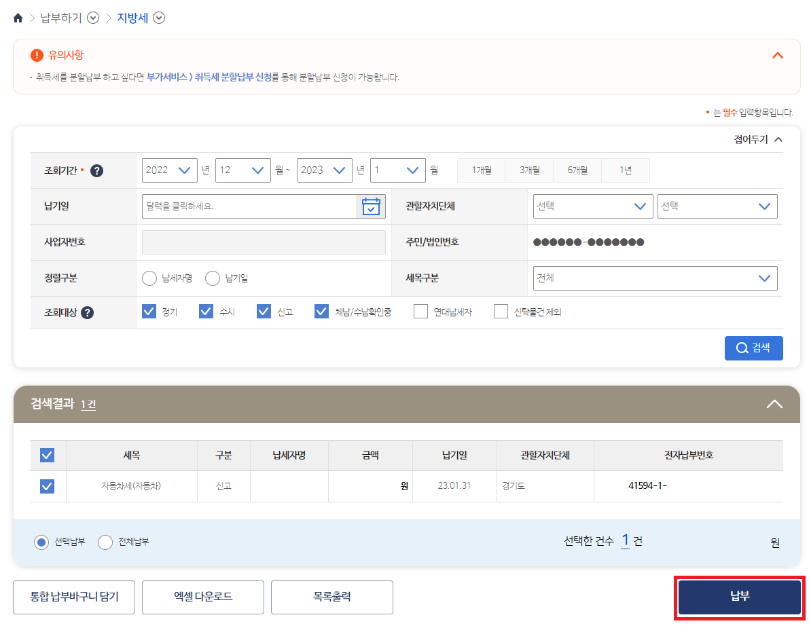Click the help icon beside 조회기간
Screen dimensions: 809x630
(x=96, y=170)
